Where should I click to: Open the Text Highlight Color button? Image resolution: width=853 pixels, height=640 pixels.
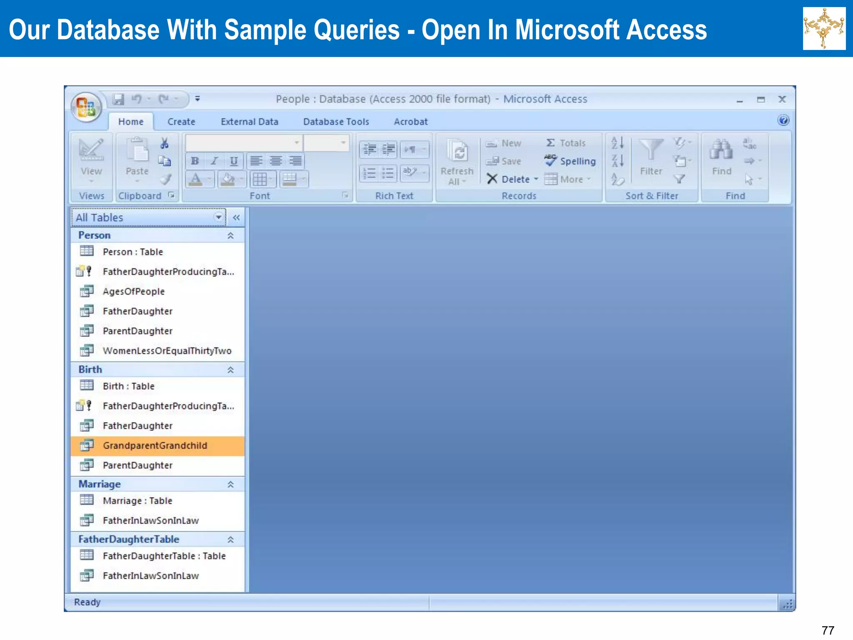pyautogui.click(x=415, y=173)
